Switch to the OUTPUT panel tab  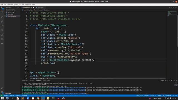click(32, 81)
